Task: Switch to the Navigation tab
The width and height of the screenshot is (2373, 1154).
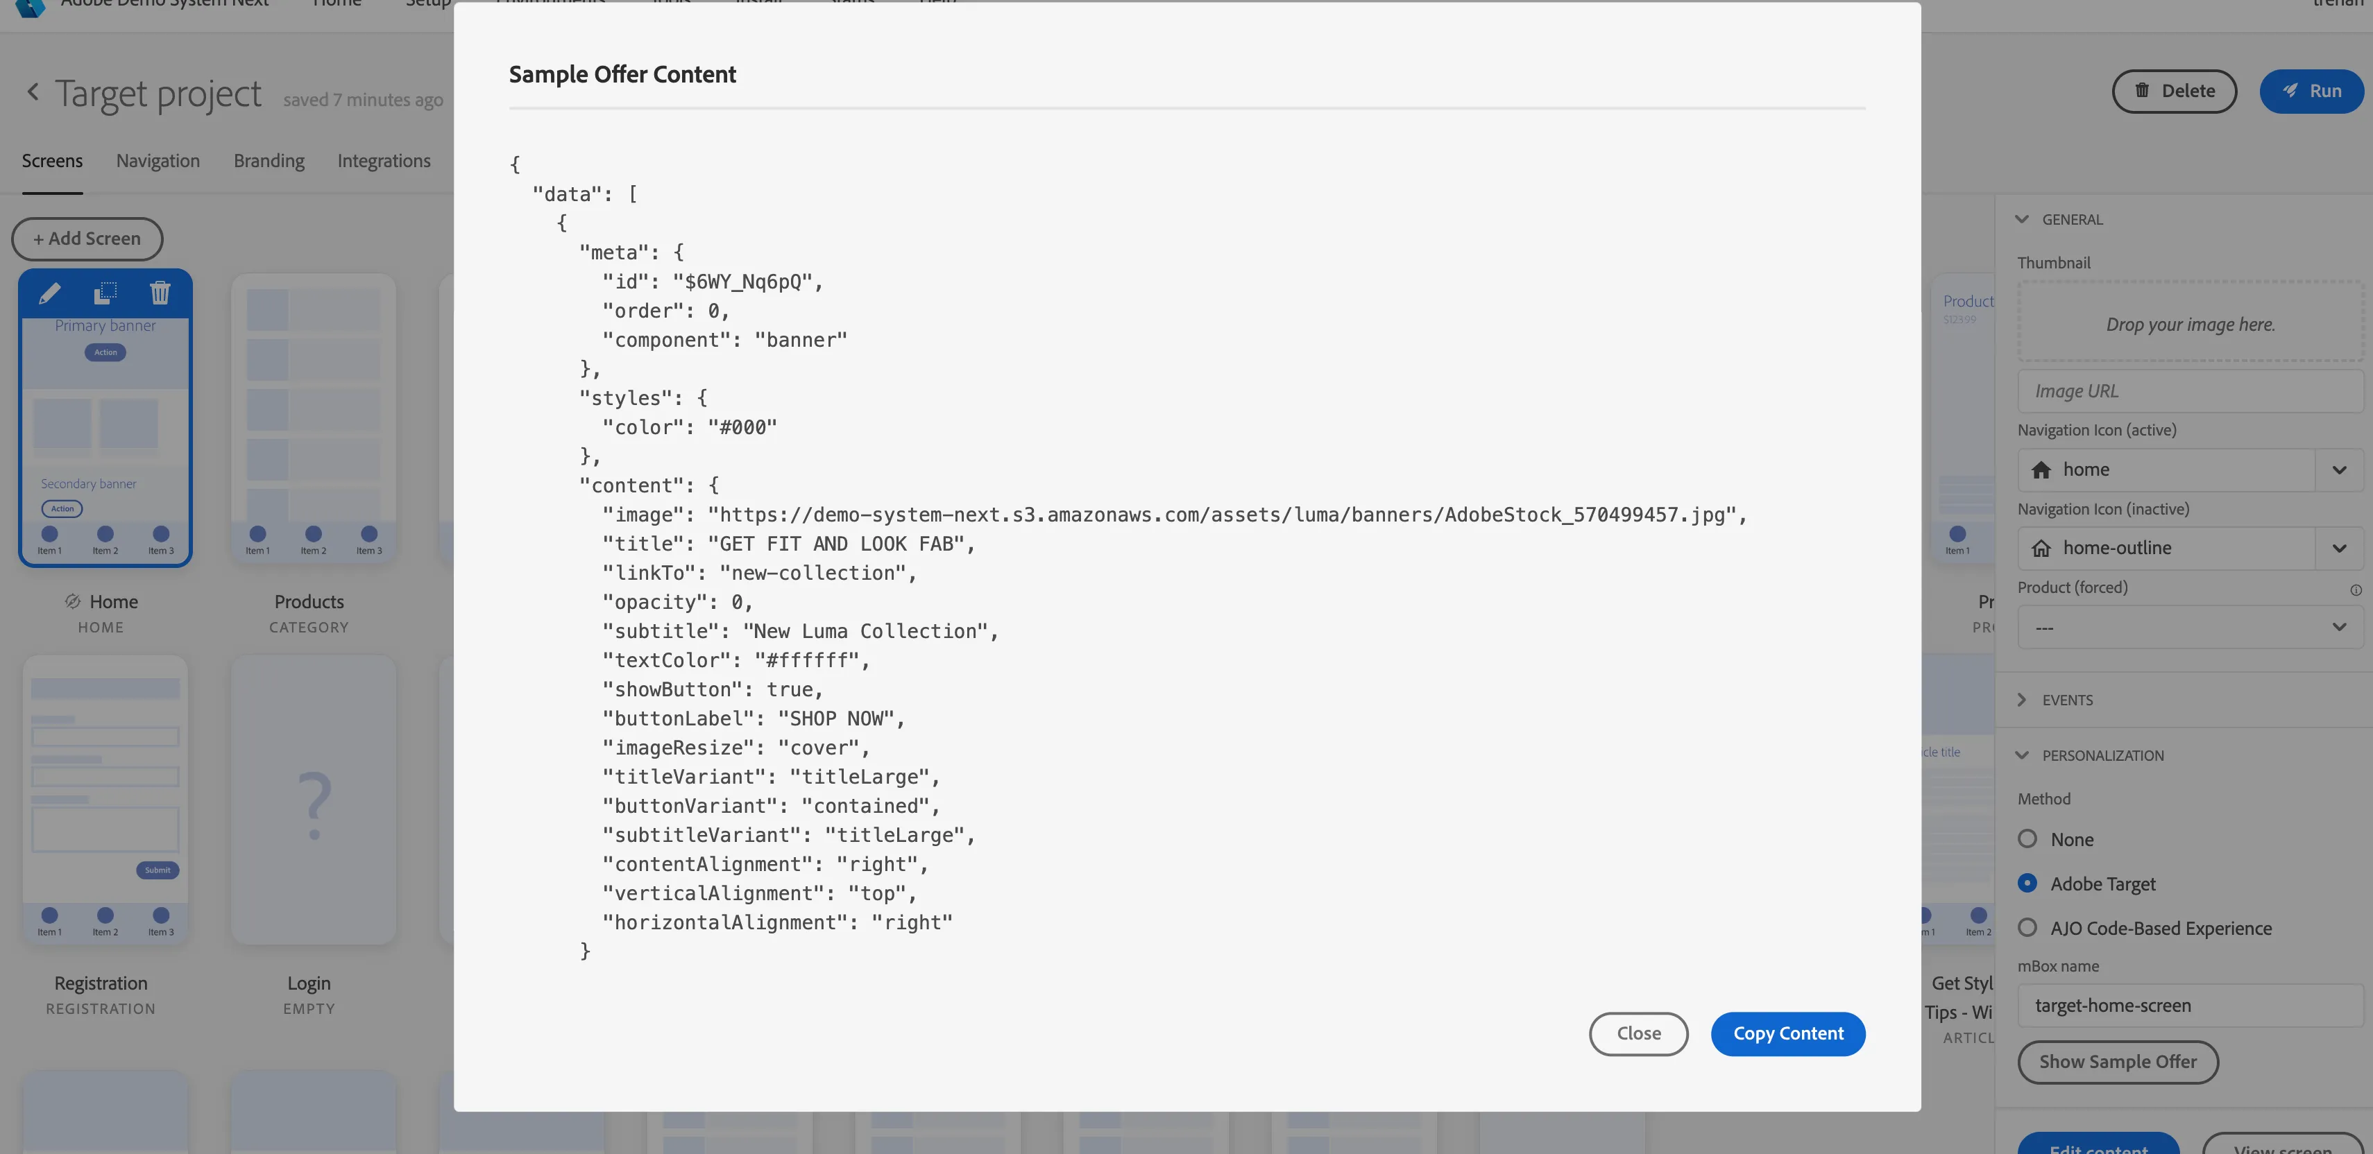Action: click(158, 161)
